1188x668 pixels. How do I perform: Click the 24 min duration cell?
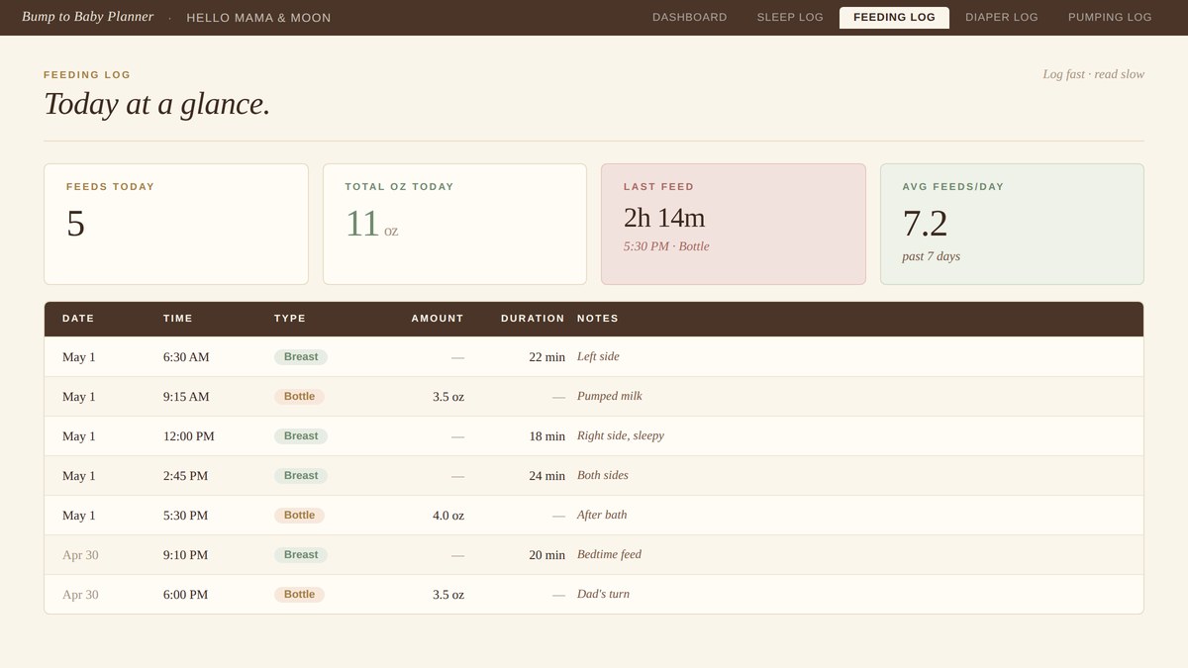(x=546, y=476)
